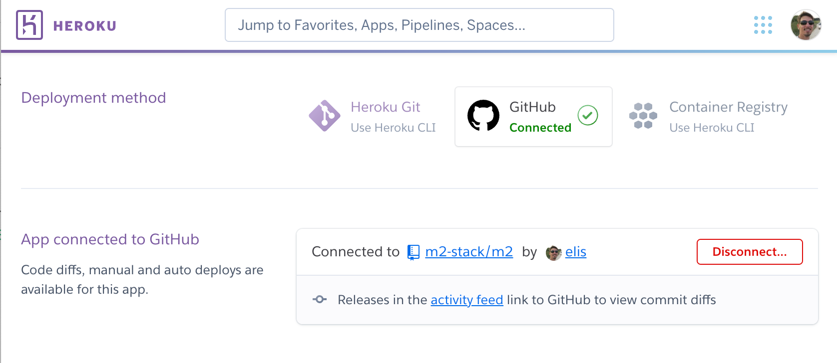The image size is (837, 363).
Task: Click the GitHub octocat icon
Action: coord(483,116)
